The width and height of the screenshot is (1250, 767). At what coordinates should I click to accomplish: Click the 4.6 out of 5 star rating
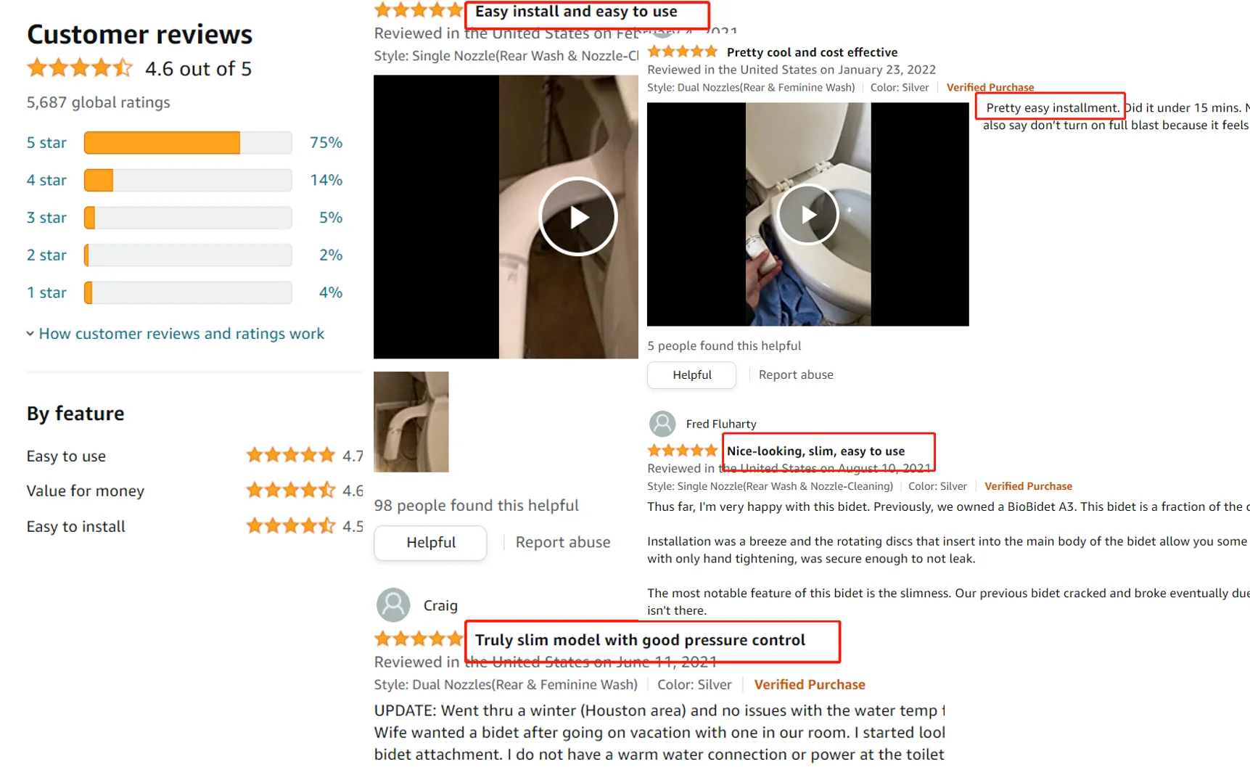80,69
